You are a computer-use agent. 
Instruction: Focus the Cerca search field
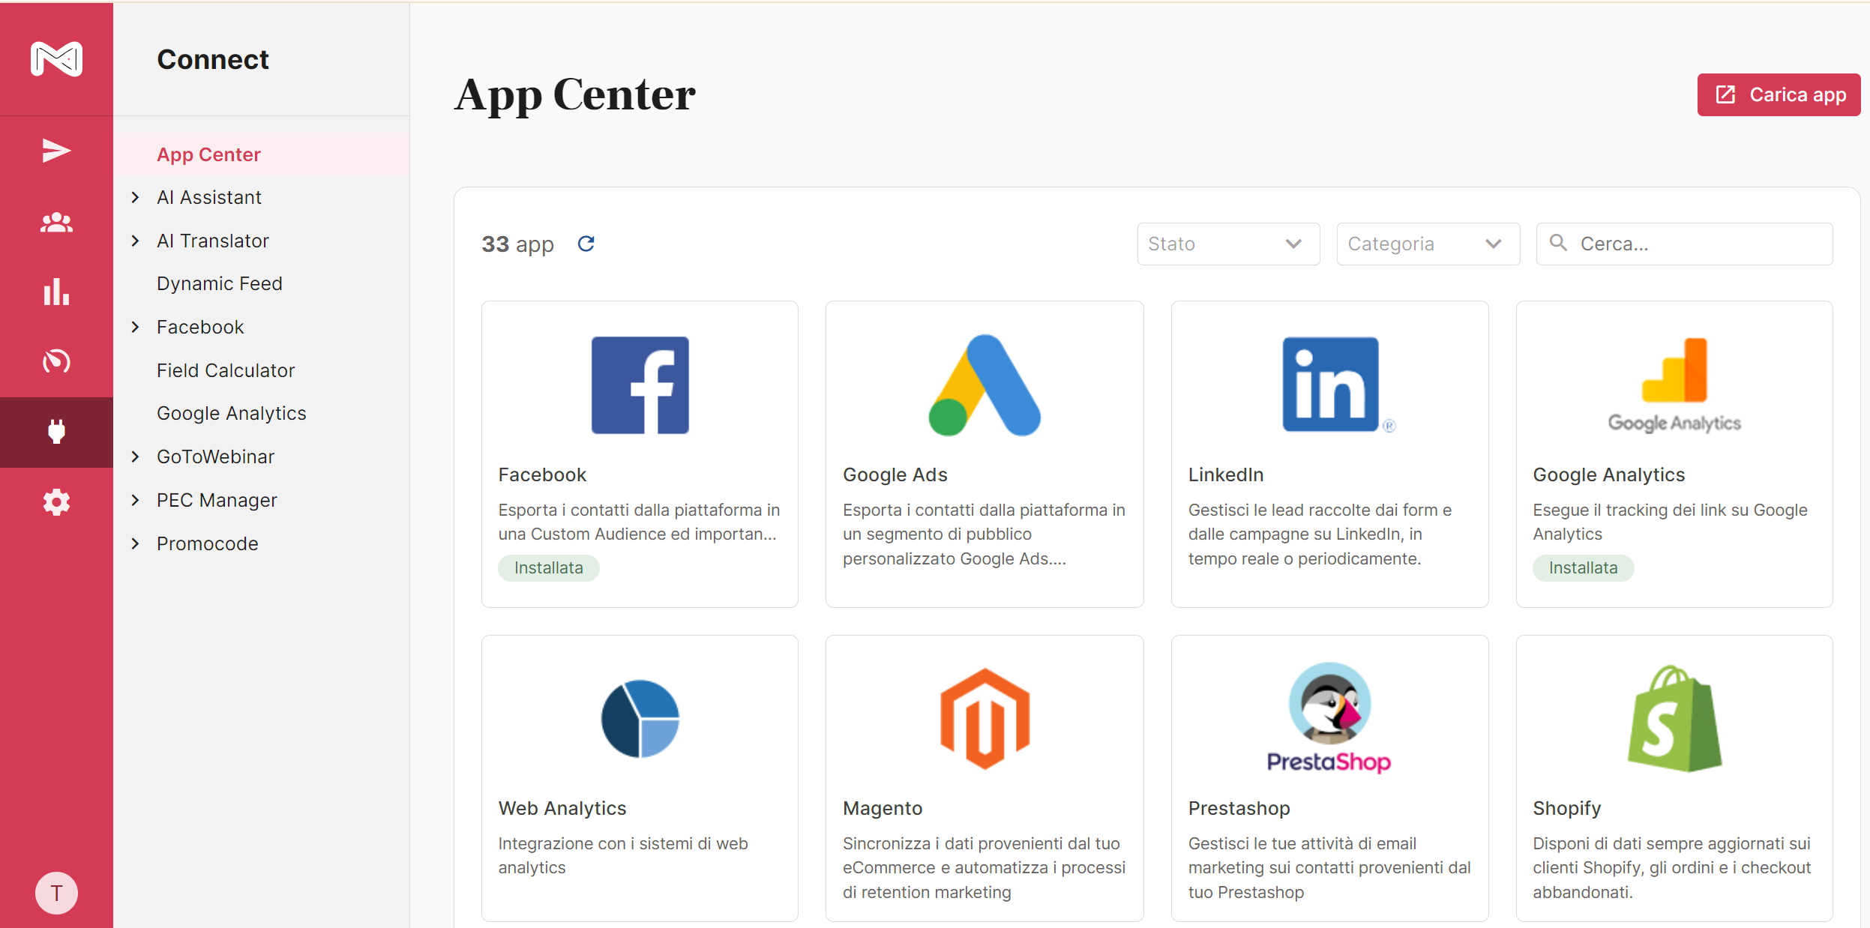pyautogui.click(x=1684, y=244)
